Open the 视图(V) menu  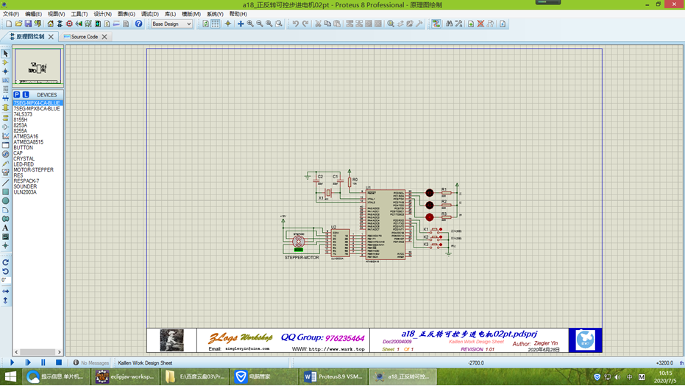pos(56,14)
